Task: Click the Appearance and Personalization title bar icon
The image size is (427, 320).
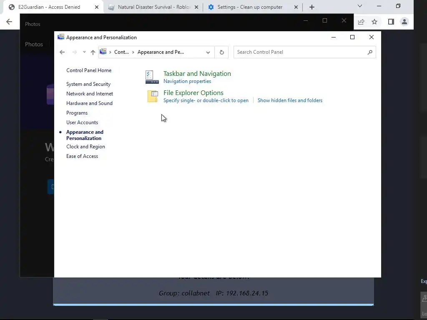Action: 61,37
